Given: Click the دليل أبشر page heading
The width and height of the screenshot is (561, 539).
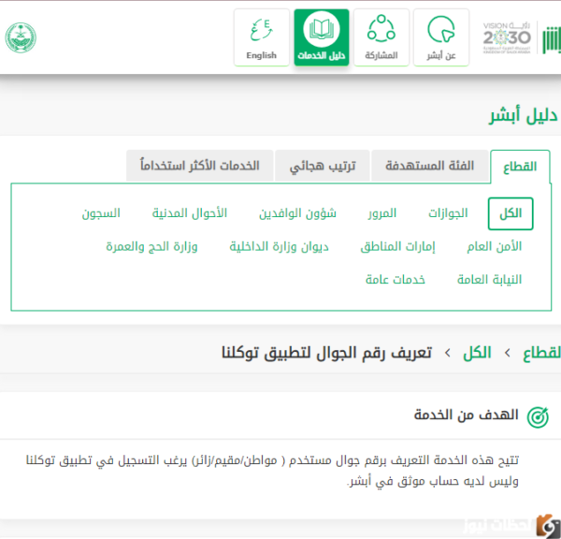Looking at the screenshot, I should [x=524, y=116].
